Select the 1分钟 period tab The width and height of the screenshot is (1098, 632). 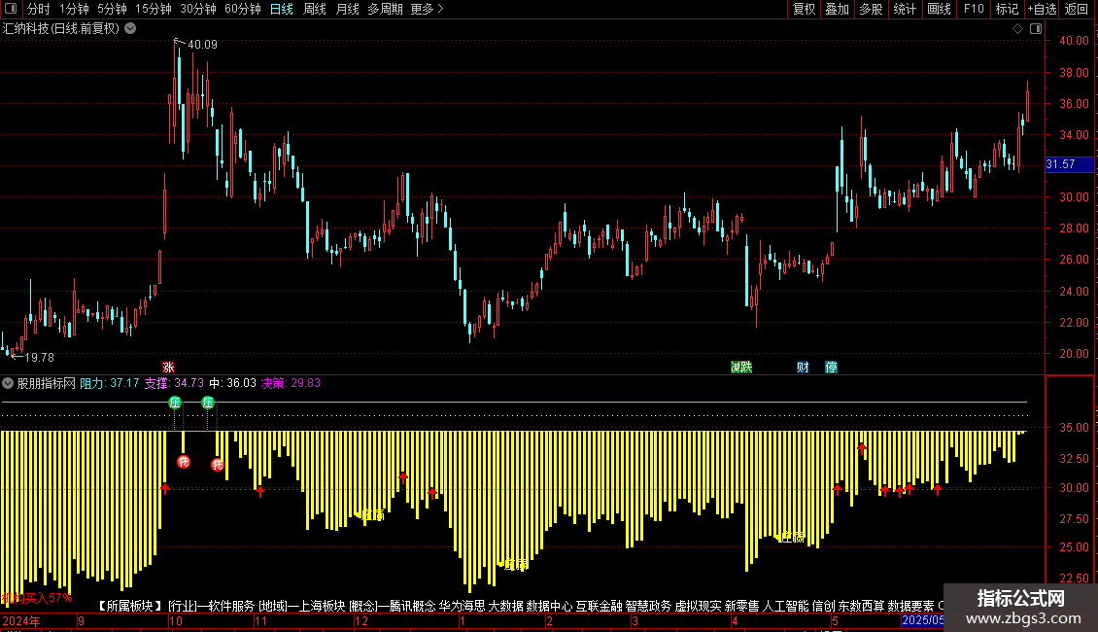point(74,9)
